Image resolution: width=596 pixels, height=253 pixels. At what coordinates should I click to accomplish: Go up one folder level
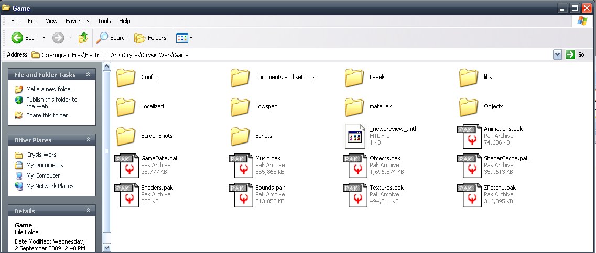[83, 38]
